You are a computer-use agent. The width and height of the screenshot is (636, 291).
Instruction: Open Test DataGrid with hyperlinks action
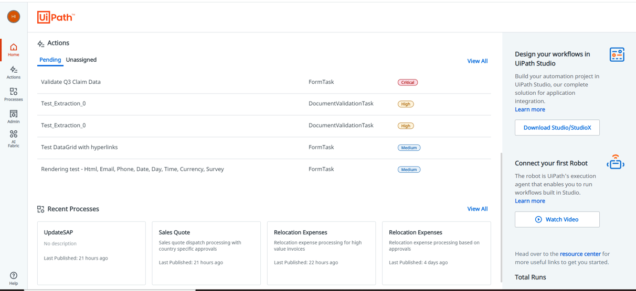pos(264,148)
